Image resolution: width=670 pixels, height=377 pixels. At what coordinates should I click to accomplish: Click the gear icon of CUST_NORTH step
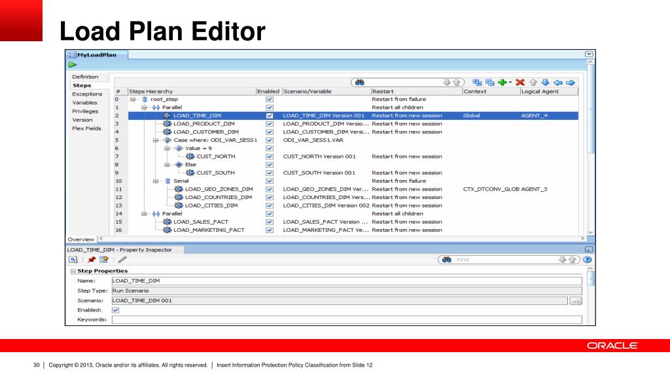[x=190, y=156]
